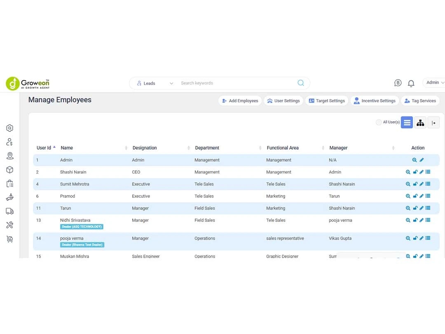Viewport: 445px width, 334px height.
Task: Click the Add Employees button
Action: [240, 101]
